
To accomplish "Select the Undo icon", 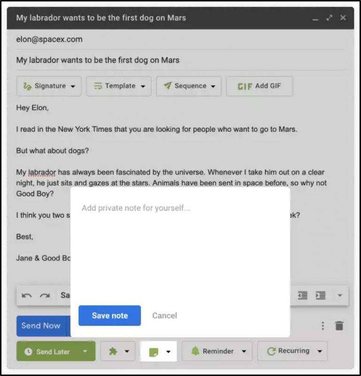I will (x=27, y=295).
